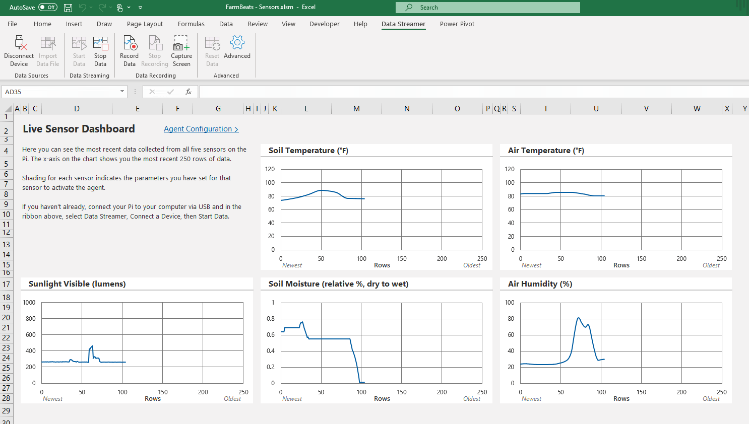Screen dimensions: 749x424
Task: Open the File menu
Action: tap(12, 24)
